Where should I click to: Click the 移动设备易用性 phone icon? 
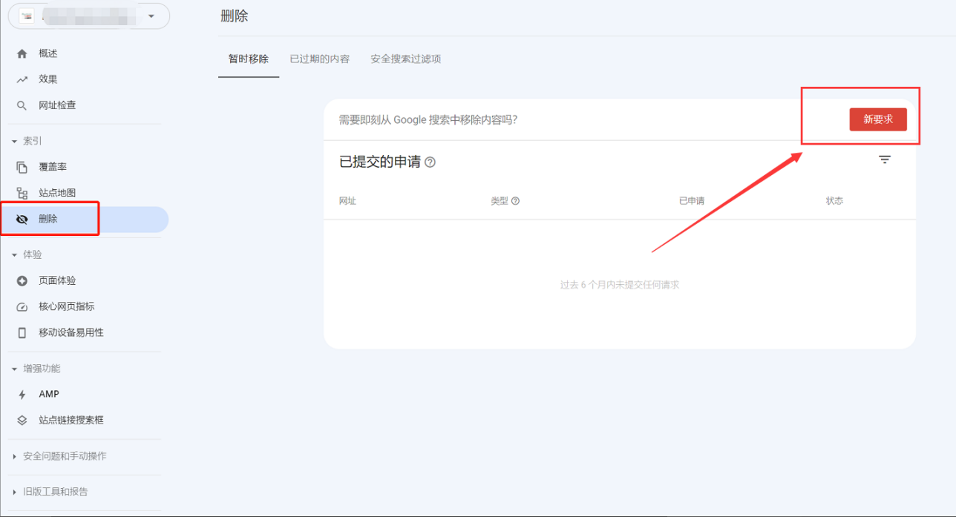tap(22, 332)
